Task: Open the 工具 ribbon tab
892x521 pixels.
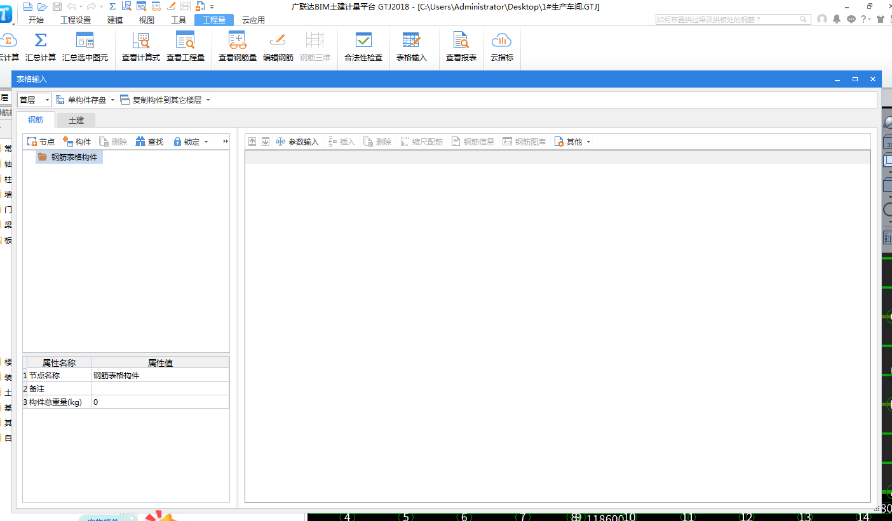Action: click(x=179, y=20)
